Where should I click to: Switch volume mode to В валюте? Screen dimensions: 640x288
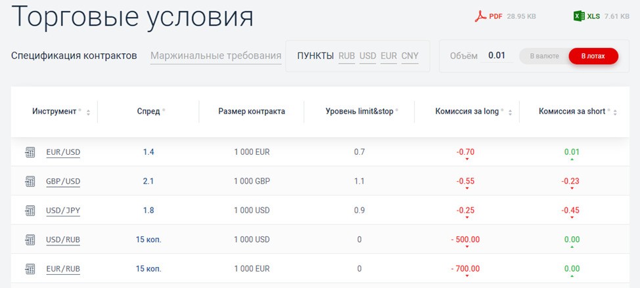[545, 56]
